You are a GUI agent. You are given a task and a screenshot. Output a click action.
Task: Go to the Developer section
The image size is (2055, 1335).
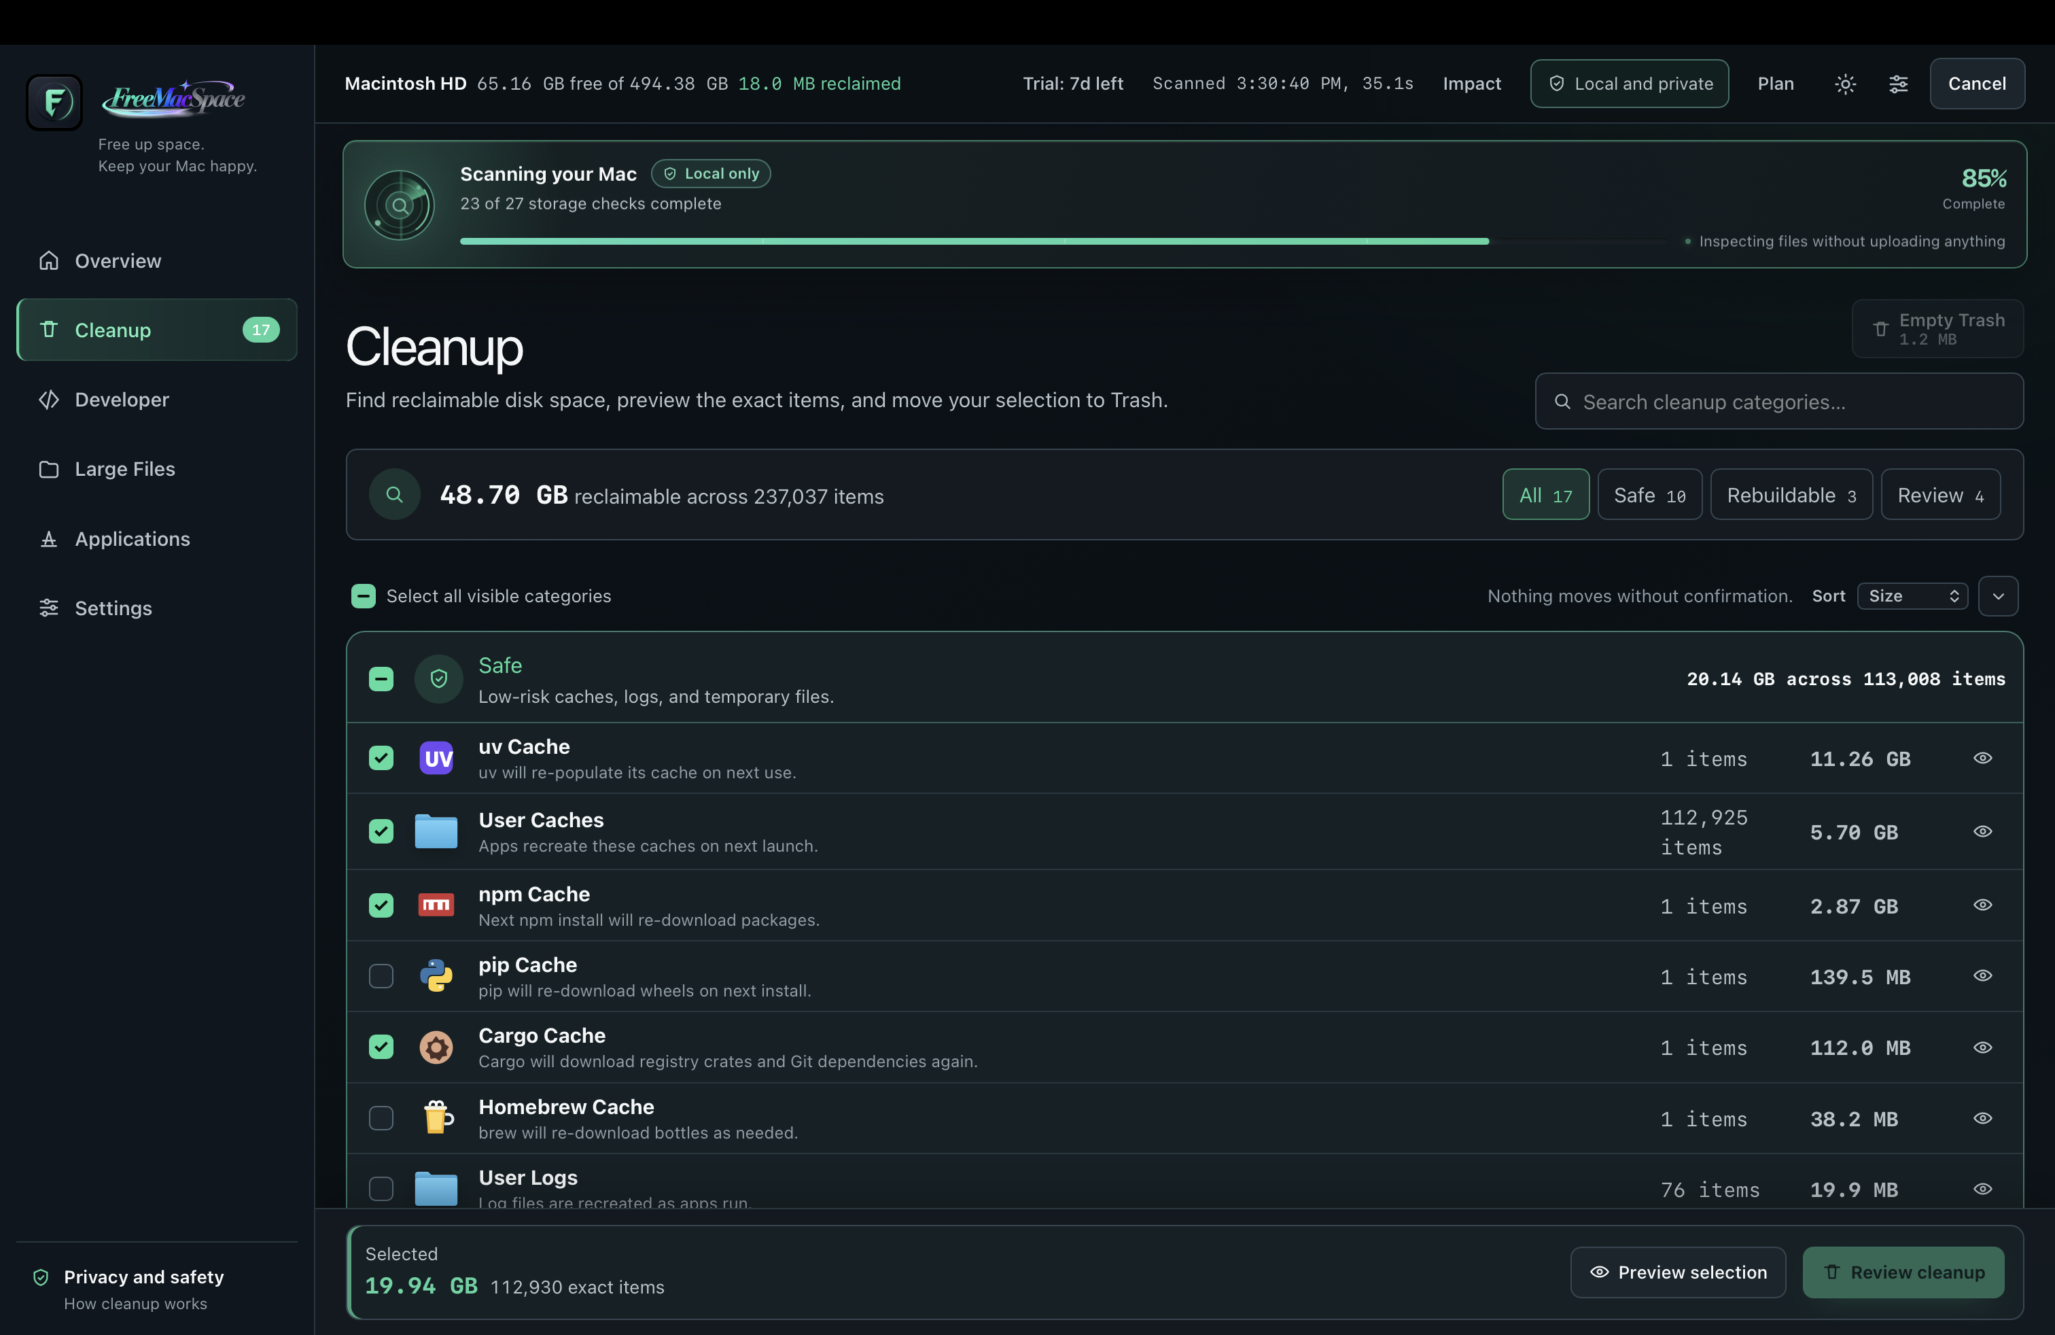[x=156, y=400]
